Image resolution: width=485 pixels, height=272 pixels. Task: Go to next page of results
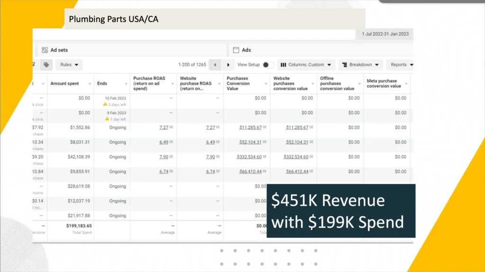(x=228, y=65)
